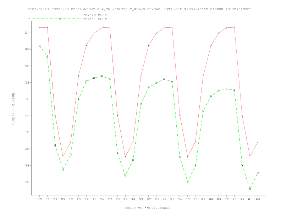Click y-axis tick label 40

tap(27, 132)
